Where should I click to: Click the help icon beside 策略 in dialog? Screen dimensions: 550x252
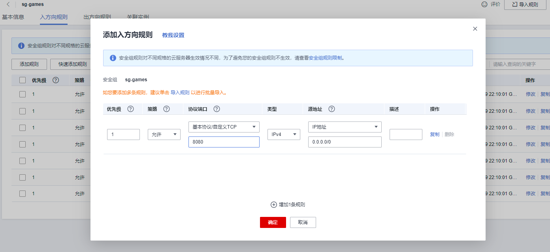point(166,109)
